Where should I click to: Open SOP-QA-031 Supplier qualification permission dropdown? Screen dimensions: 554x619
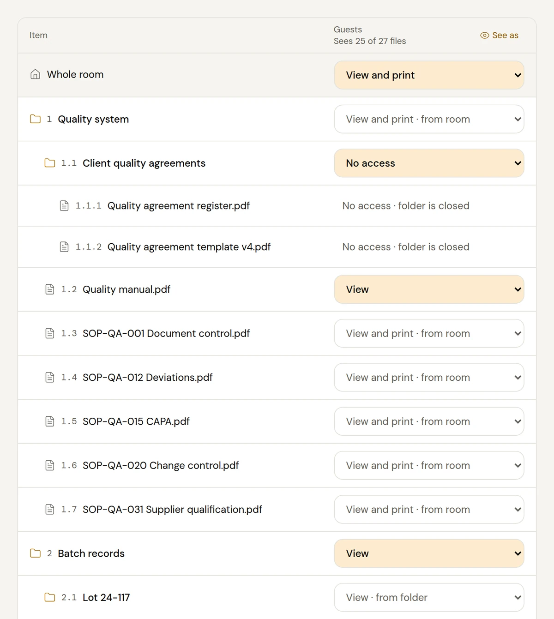click(429, 509)
